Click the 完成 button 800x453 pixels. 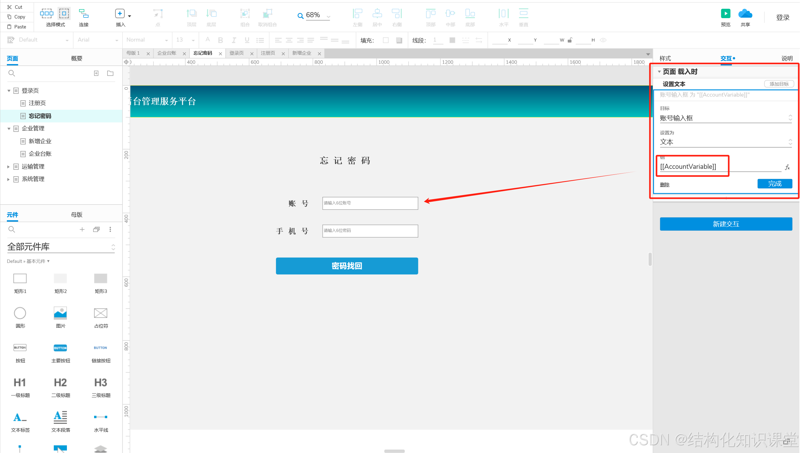(774, 184)
